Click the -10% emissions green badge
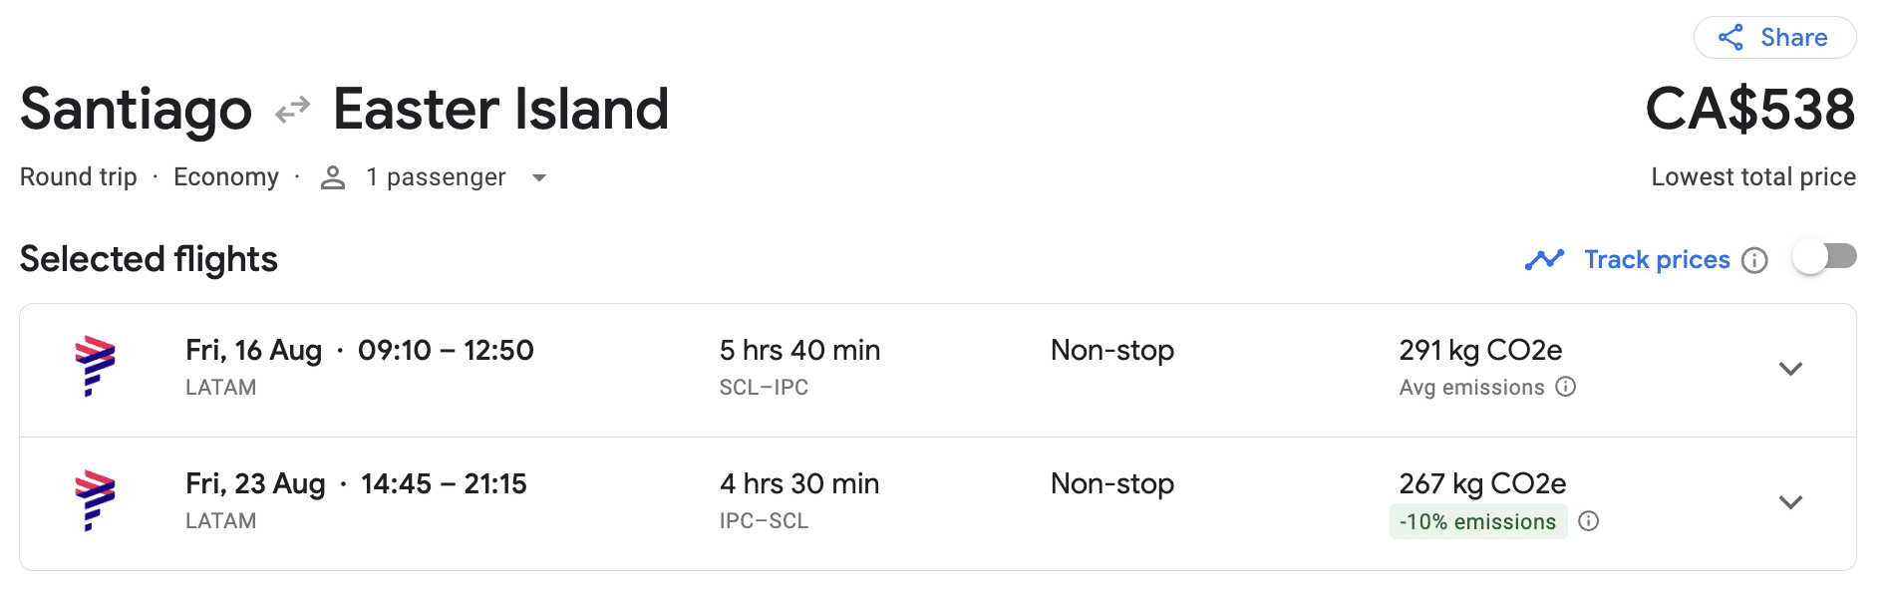This screenshot has width=1888, height=594. coord(1477,521)
